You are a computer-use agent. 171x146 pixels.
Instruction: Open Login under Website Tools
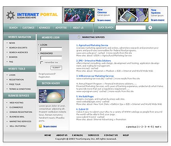click(x=12, y=75)
